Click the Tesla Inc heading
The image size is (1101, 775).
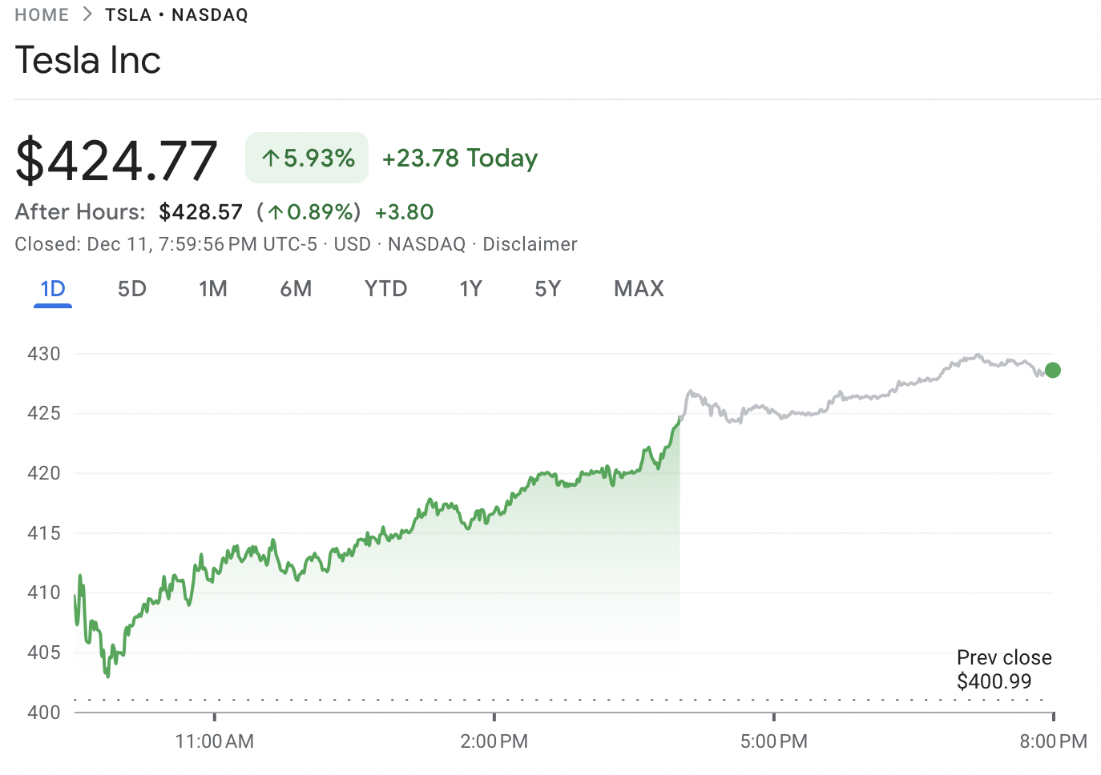pyautogui.click(x=88, y=60)
